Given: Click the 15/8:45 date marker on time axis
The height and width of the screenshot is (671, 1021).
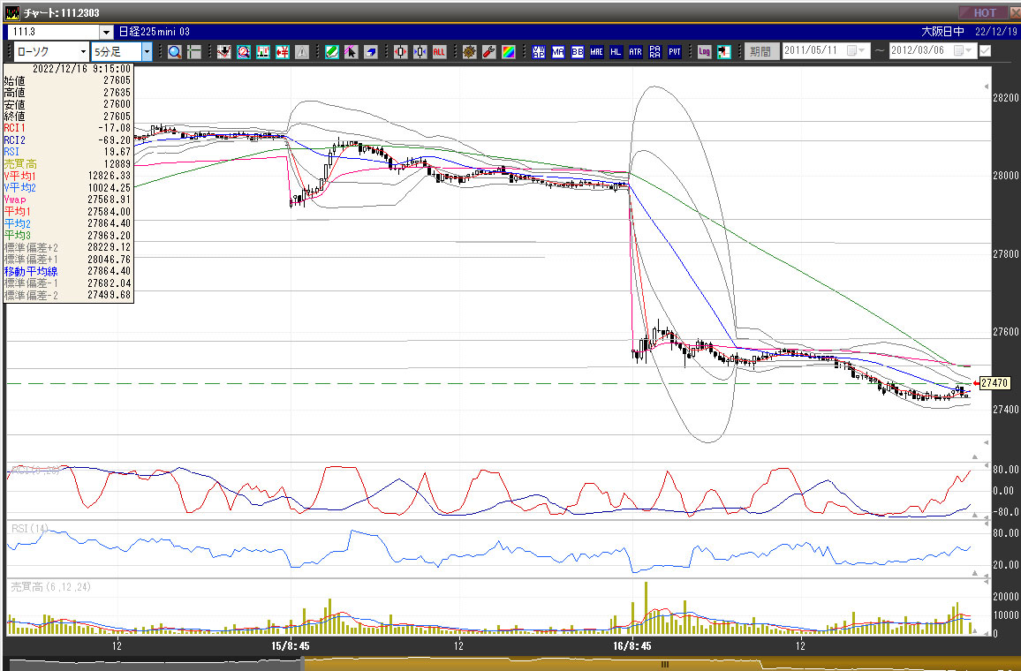Looking at the screenshot, I should 291,646.
